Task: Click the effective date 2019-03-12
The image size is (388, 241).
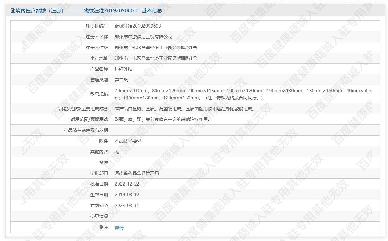Action: tap(127, 195)
